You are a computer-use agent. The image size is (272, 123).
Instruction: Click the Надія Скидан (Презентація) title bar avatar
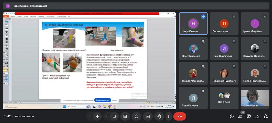tap(8, 6)
